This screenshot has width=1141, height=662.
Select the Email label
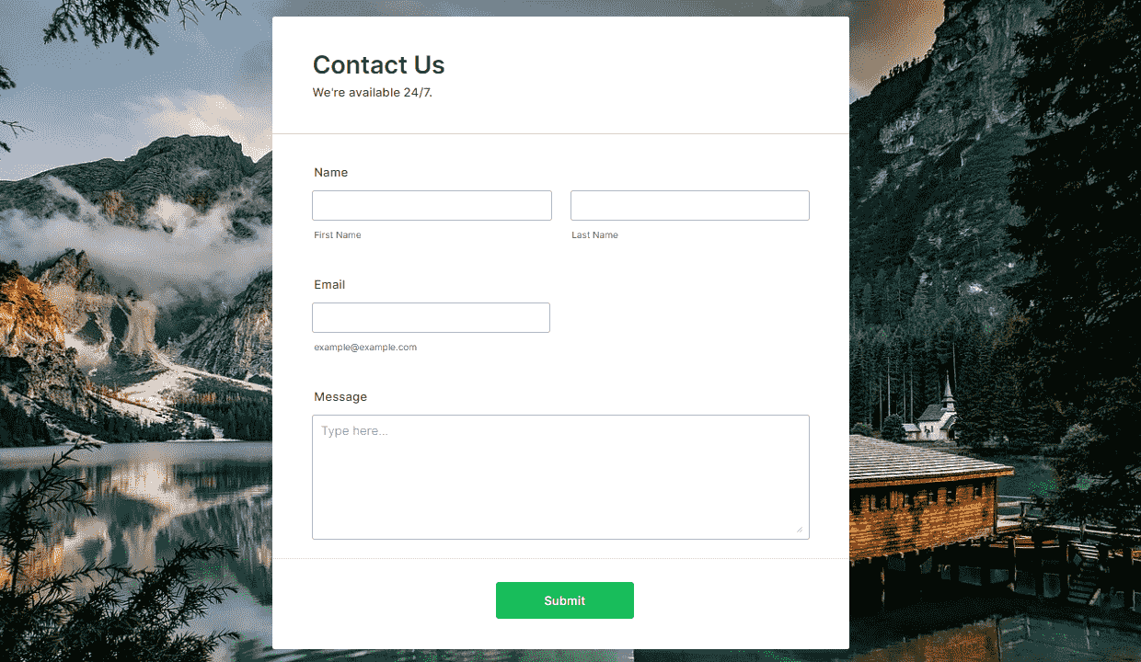[329, 285]
